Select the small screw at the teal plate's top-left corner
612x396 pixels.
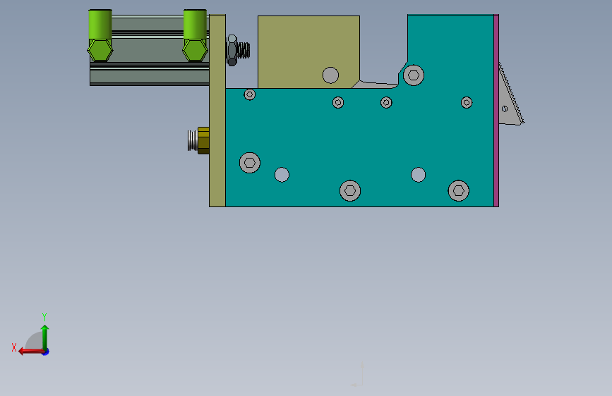click(x=250, y=94)
